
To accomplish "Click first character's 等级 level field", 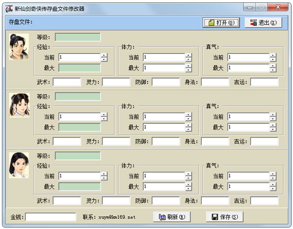I will 78,37.
